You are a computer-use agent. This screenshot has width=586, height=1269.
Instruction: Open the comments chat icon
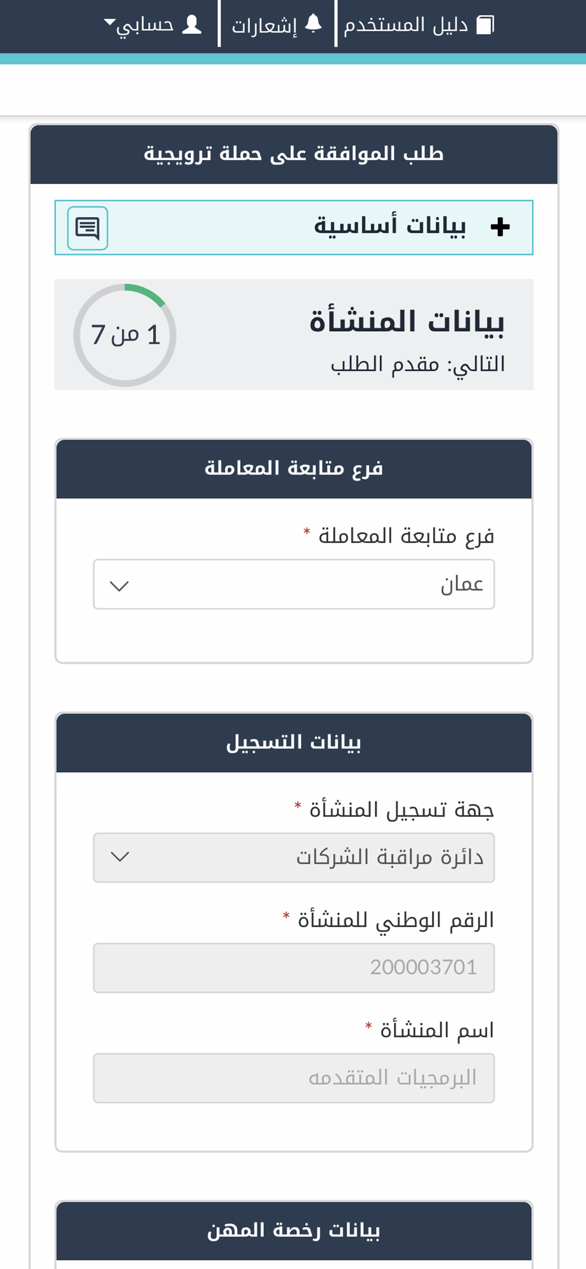pos(88,228)
